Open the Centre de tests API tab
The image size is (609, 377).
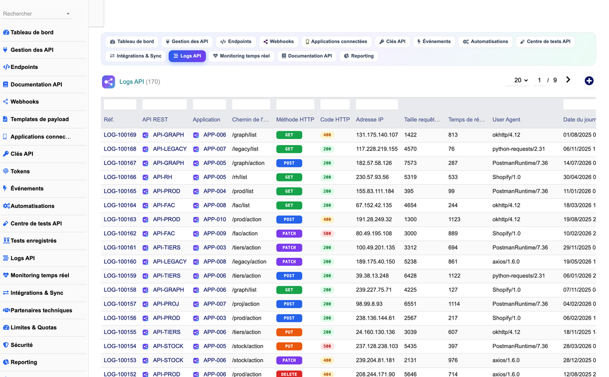point(545,42)
